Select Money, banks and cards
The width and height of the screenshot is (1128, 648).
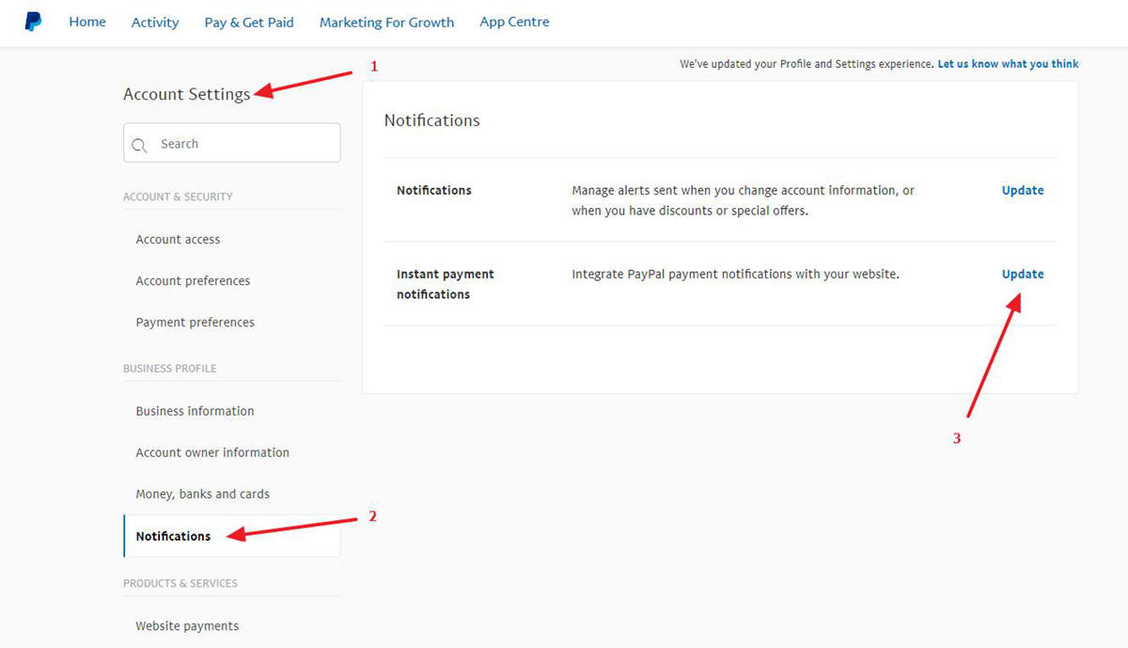[202, 494]
